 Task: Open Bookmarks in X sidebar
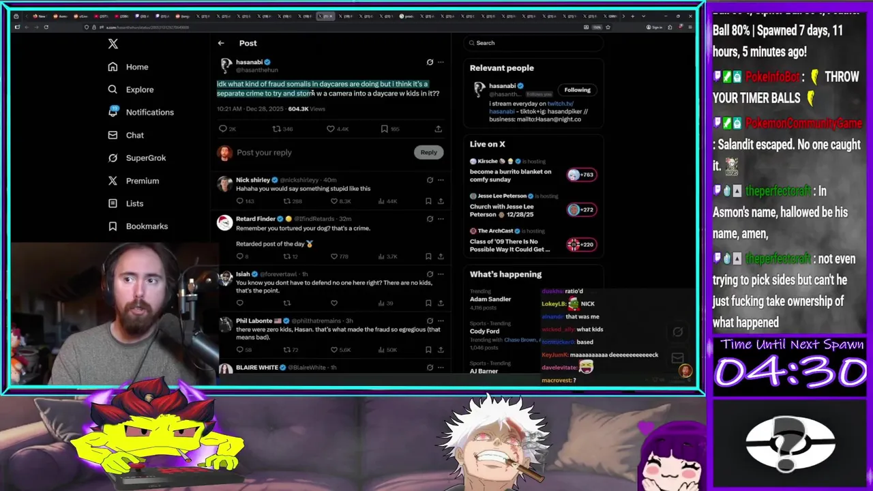point(138,226)
